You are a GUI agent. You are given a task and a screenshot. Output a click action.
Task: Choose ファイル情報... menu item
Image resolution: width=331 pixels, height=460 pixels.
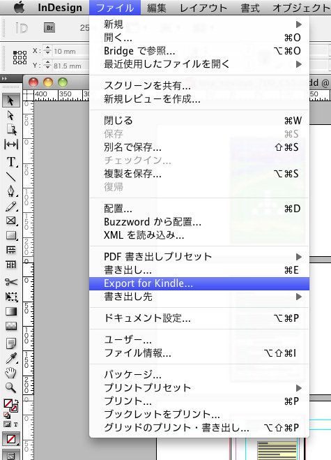199,353
